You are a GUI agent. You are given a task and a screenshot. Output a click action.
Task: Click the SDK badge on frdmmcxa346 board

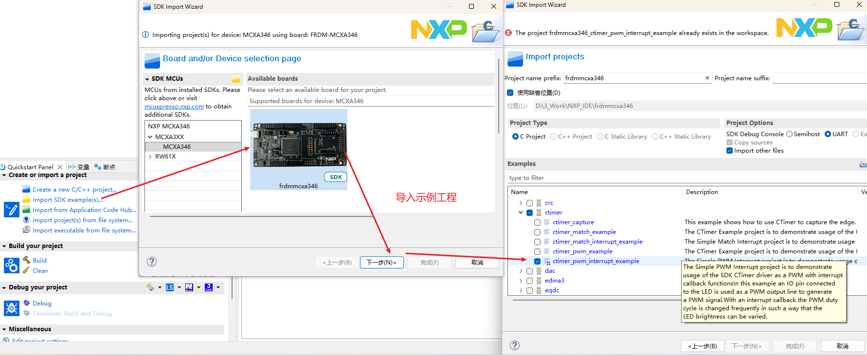(x=336, y=177)
